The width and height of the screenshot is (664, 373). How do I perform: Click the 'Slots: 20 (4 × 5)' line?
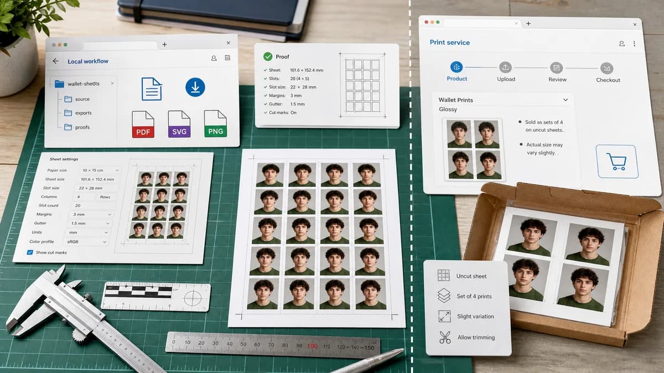pyautogui.click(x=287, y=78)
